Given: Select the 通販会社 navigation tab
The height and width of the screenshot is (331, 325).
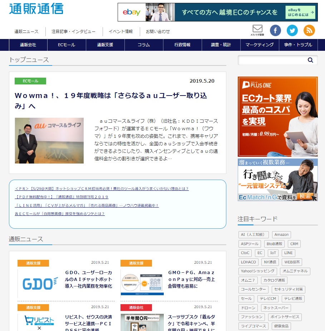Looking at the screenshot, I should point(28,45).
